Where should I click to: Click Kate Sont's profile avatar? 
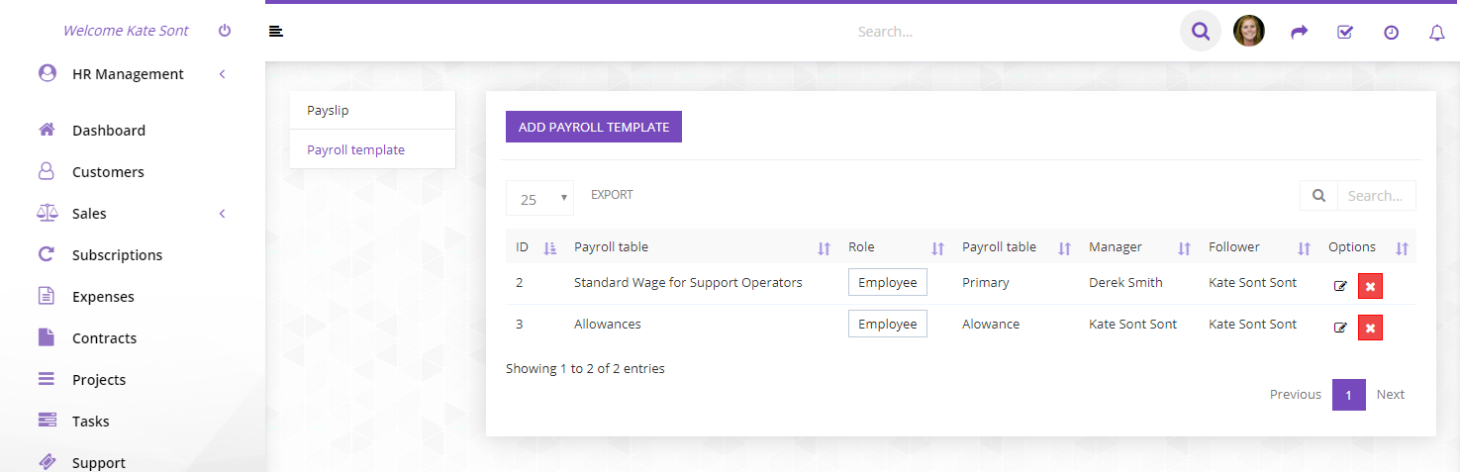pyautogui.click(x=1248, y=32)
